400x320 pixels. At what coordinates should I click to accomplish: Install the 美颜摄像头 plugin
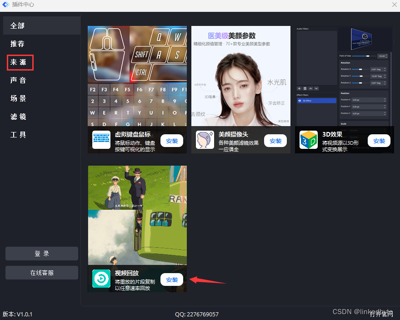[275, 141]
